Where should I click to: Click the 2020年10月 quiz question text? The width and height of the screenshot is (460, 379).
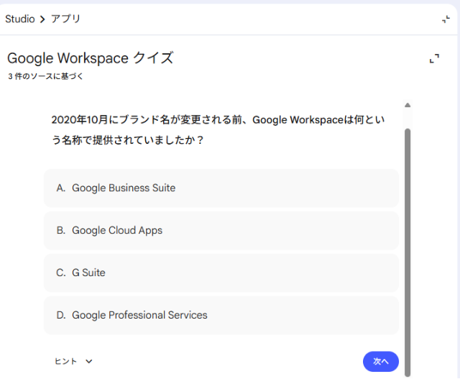[x=218, y=130]
